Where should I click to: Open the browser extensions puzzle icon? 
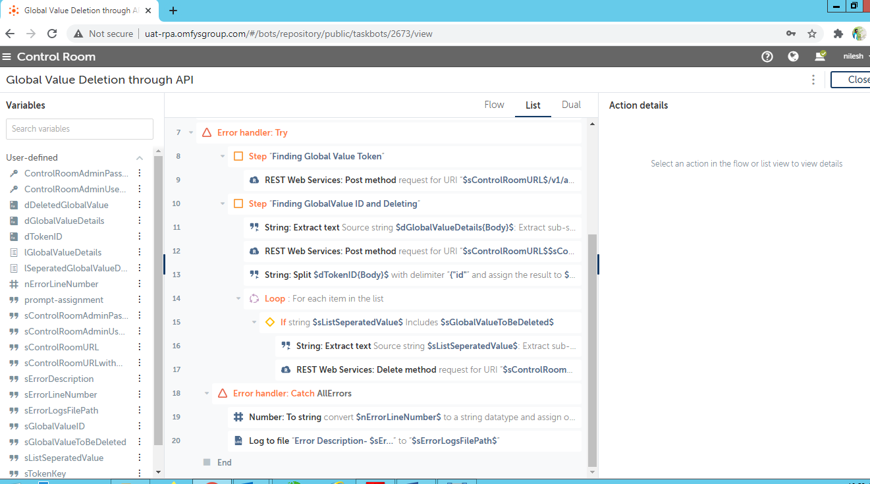(838, 34)
